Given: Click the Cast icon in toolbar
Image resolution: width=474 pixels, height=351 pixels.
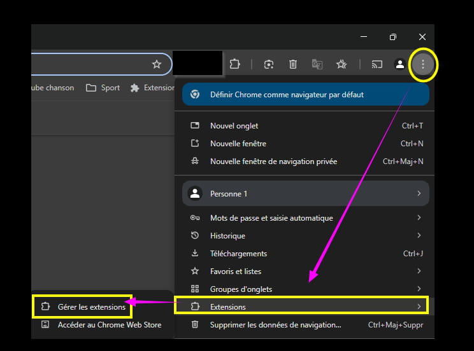Looking at the screenshot, I should click(x=377, y=64).
